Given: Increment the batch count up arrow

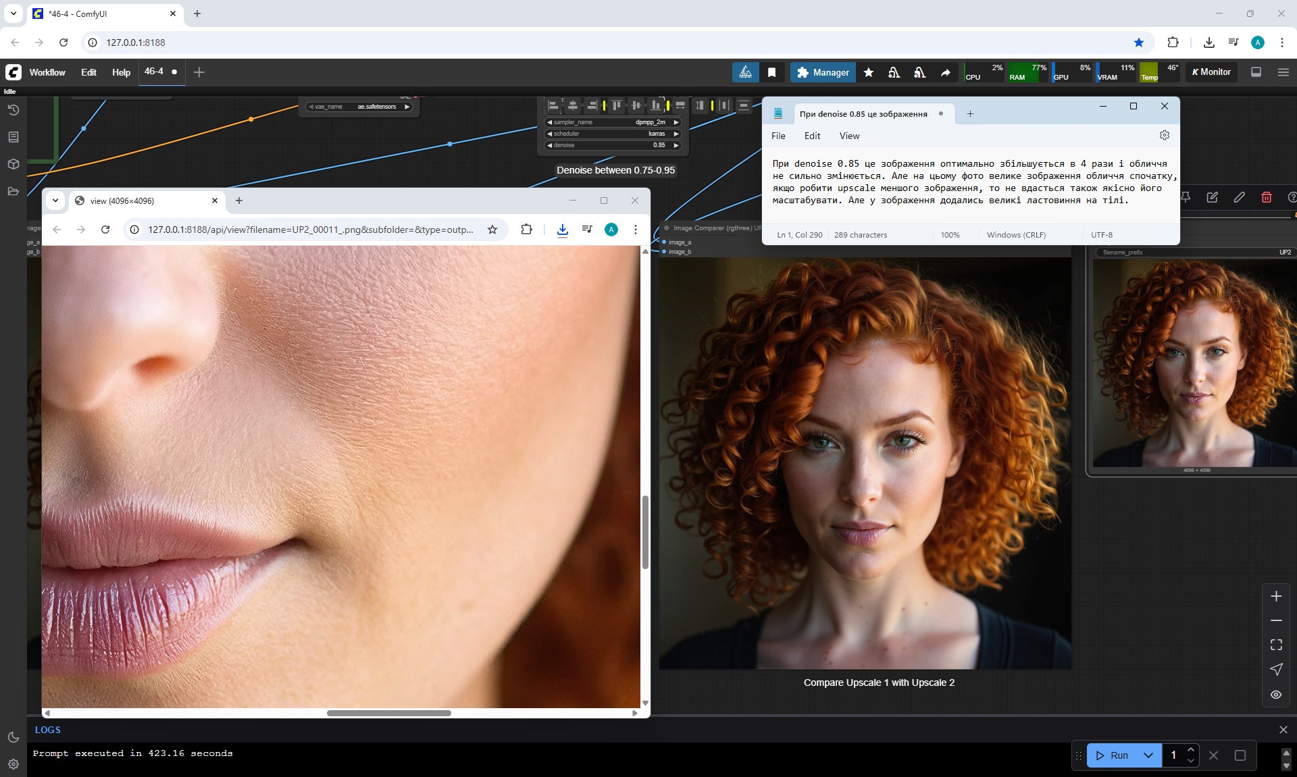Looking at the screenshot, I should [1190, 749].
